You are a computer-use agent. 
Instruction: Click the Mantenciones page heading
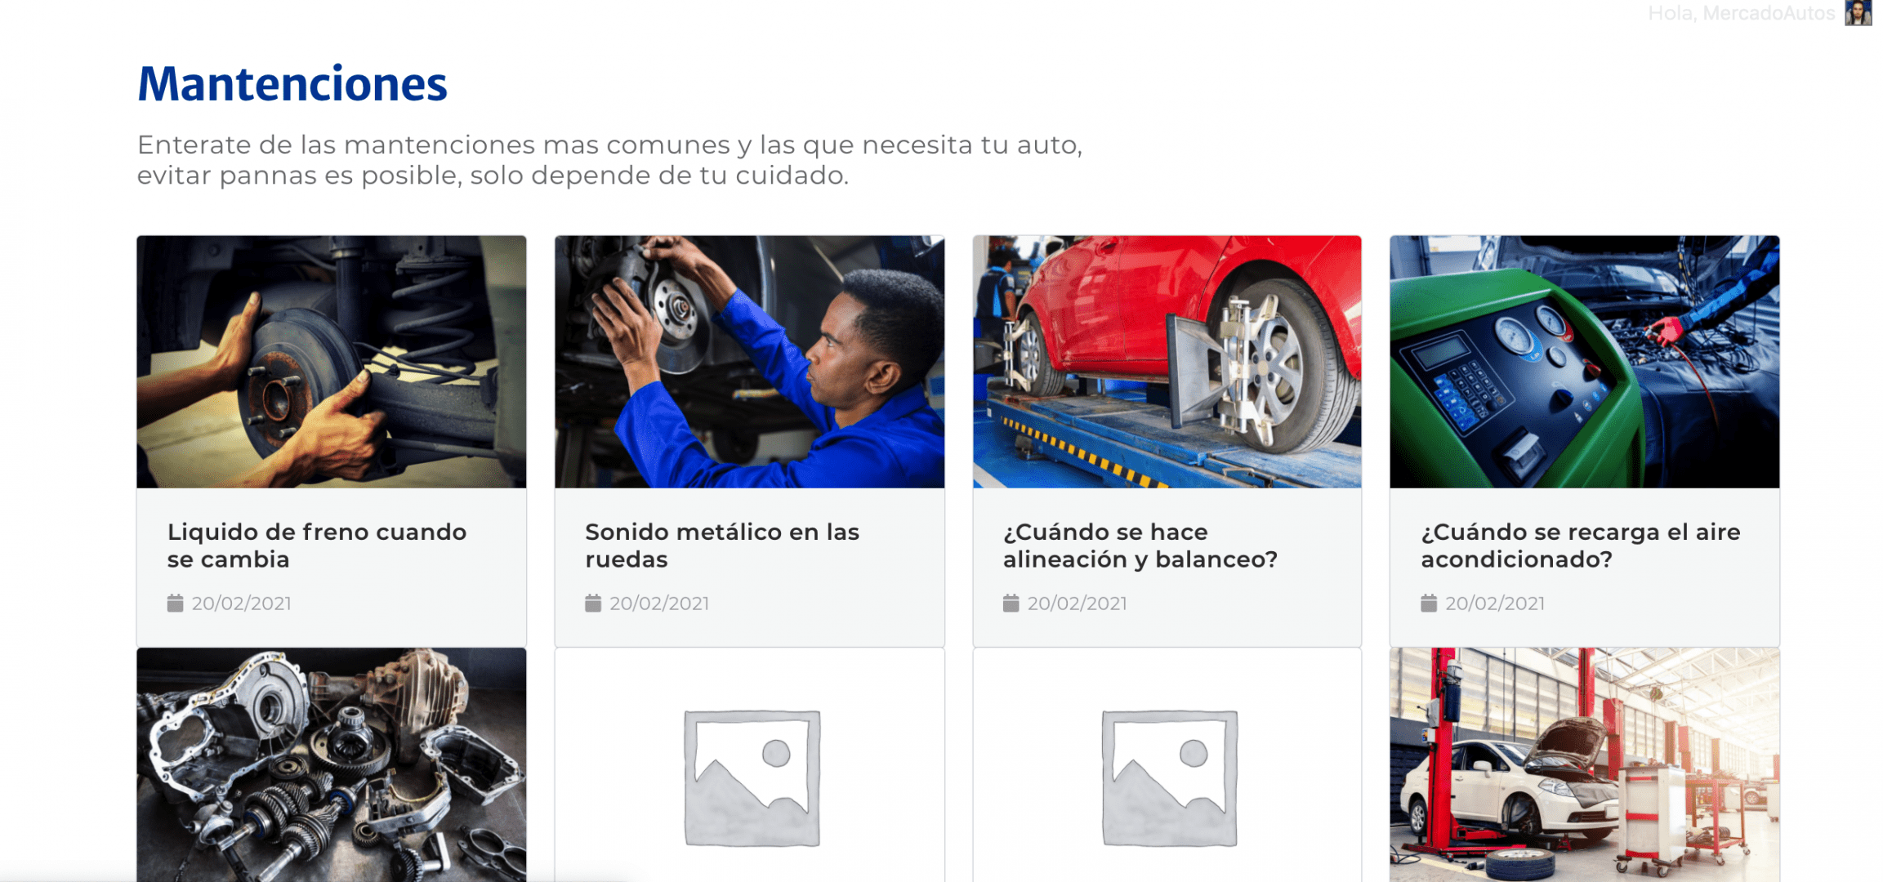pos(292,84)
